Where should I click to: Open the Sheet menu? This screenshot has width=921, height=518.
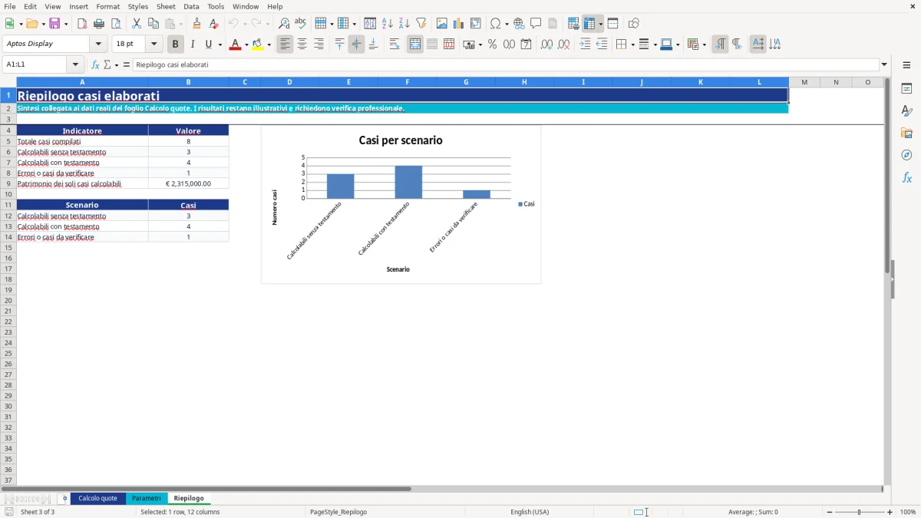pyautogui.click(x=166, y=6)
